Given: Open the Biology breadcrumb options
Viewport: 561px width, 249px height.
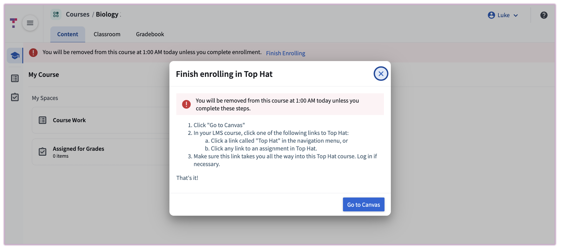Looking at the screenshot, I should coord(121,14).
